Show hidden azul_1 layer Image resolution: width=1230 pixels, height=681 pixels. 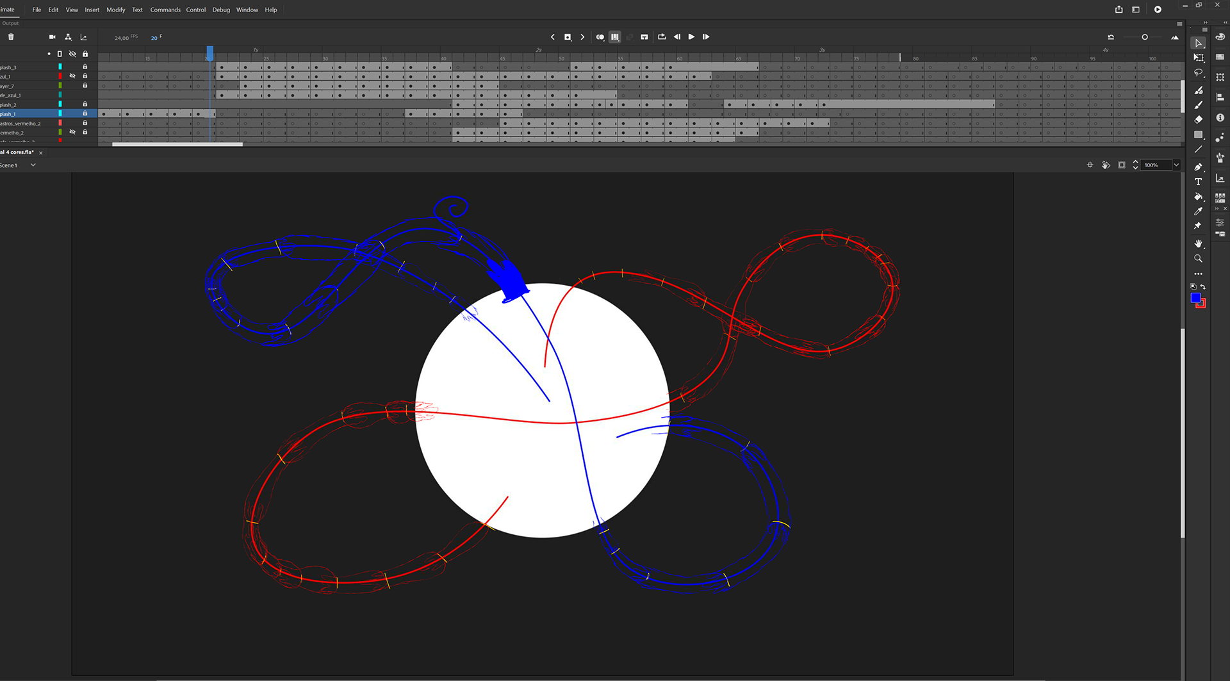click(x=72, y=76)
